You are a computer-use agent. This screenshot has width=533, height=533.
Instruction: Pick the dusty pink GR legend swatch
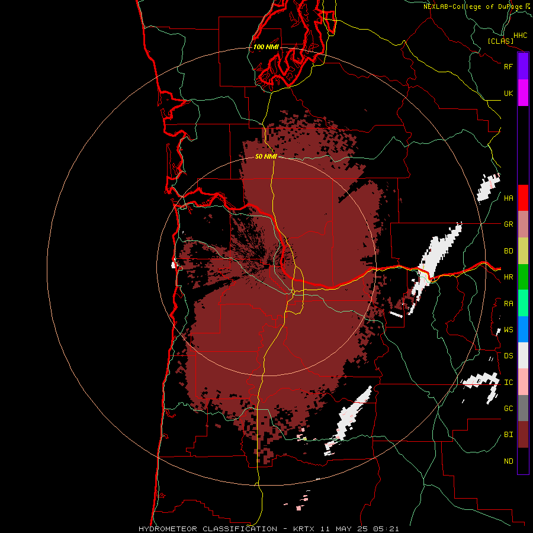[x=523, y=224]
